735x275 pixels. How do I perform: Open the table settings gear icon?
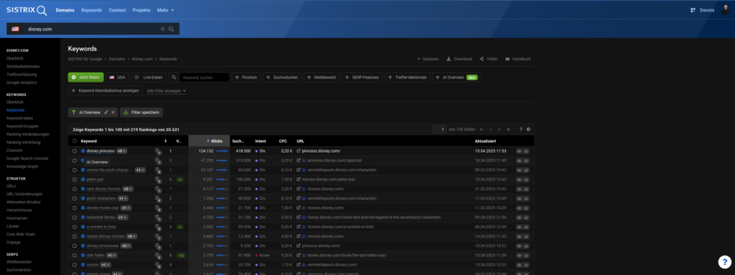pyautogui.click(x=528, y=129)
